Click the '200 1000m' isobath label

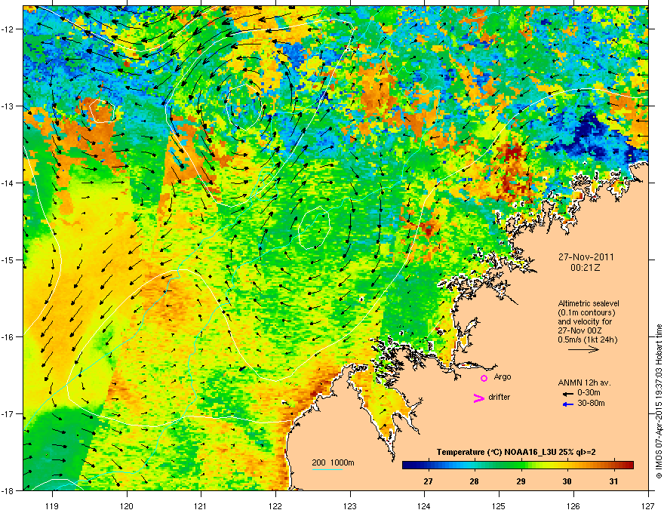tap(333, 462)
